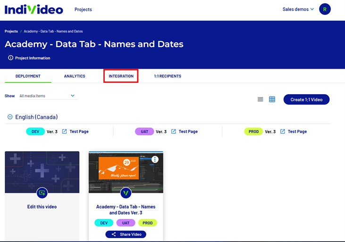Click 'Ver. 3' text beside UAT badge
Screen dimensions: 345x242
161,132
